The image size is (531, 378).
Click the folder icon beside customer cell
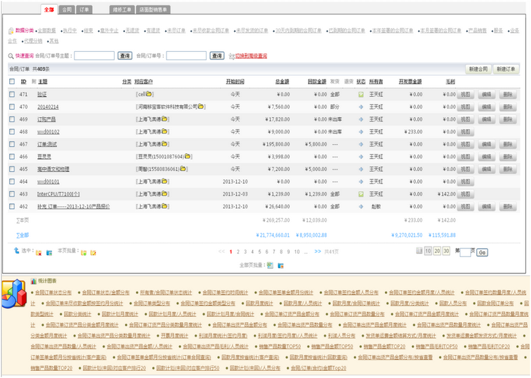[149, 95]
